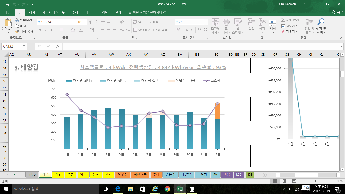Click the zoom slider handle
The width and height of the screenshot is (345, 194).
tap(315, 181)
